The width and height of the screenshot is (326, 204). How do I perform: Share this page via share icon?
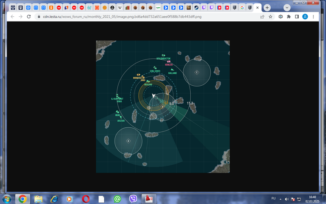pyautogui.click(x=262, y=17)
